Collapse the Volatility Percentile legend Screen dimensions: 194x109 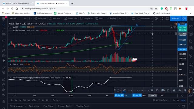click(x=11, y=78)
